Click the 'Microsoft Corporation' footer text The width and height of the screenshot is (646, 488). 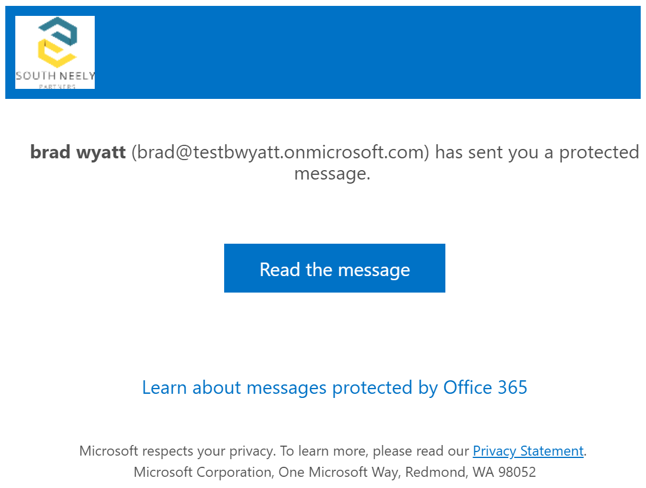click(x=204, y=472)
